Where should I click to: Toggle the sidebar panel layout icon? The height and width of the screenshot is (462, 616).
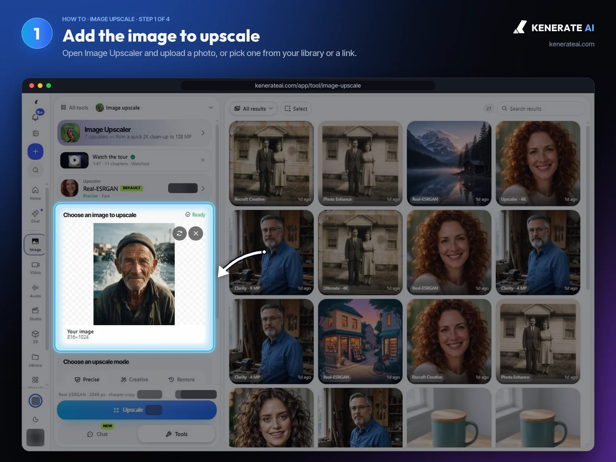35,134
